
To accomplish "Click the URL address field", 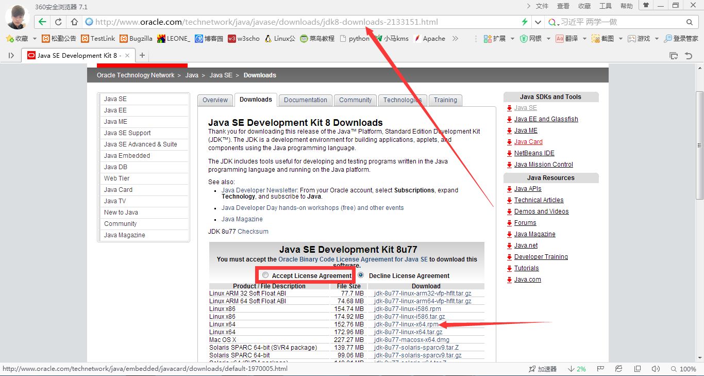I will pyautogui.click(x=307, y=22).
